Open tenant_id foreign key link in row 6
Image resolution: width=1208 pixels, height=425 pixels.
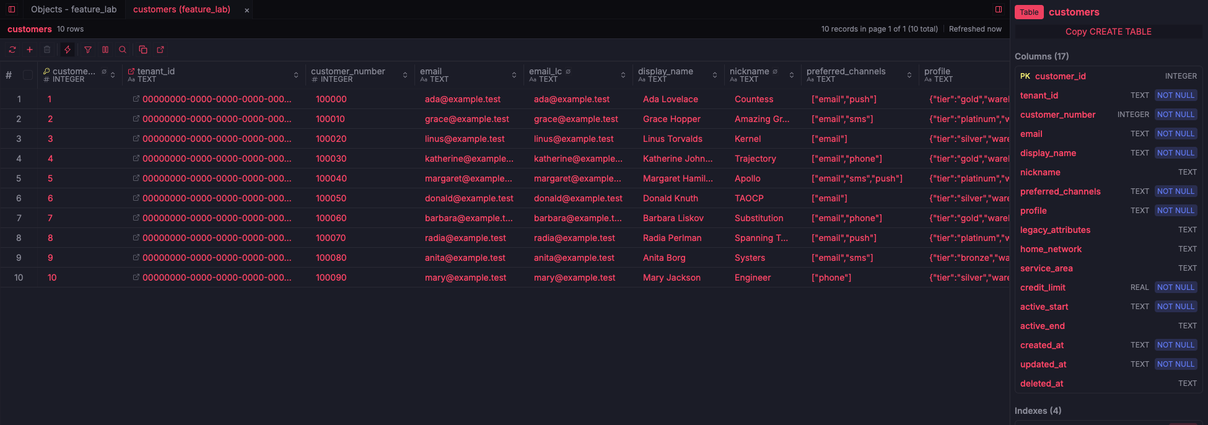click(x=136, y=198)
